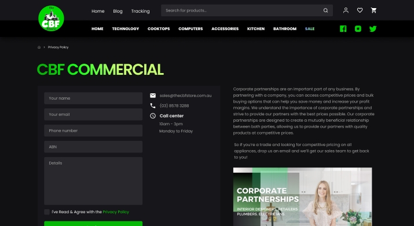This screenshot has height=226, width=414.
Task: Select the Cooktops menu category
Action: point(159,29)
